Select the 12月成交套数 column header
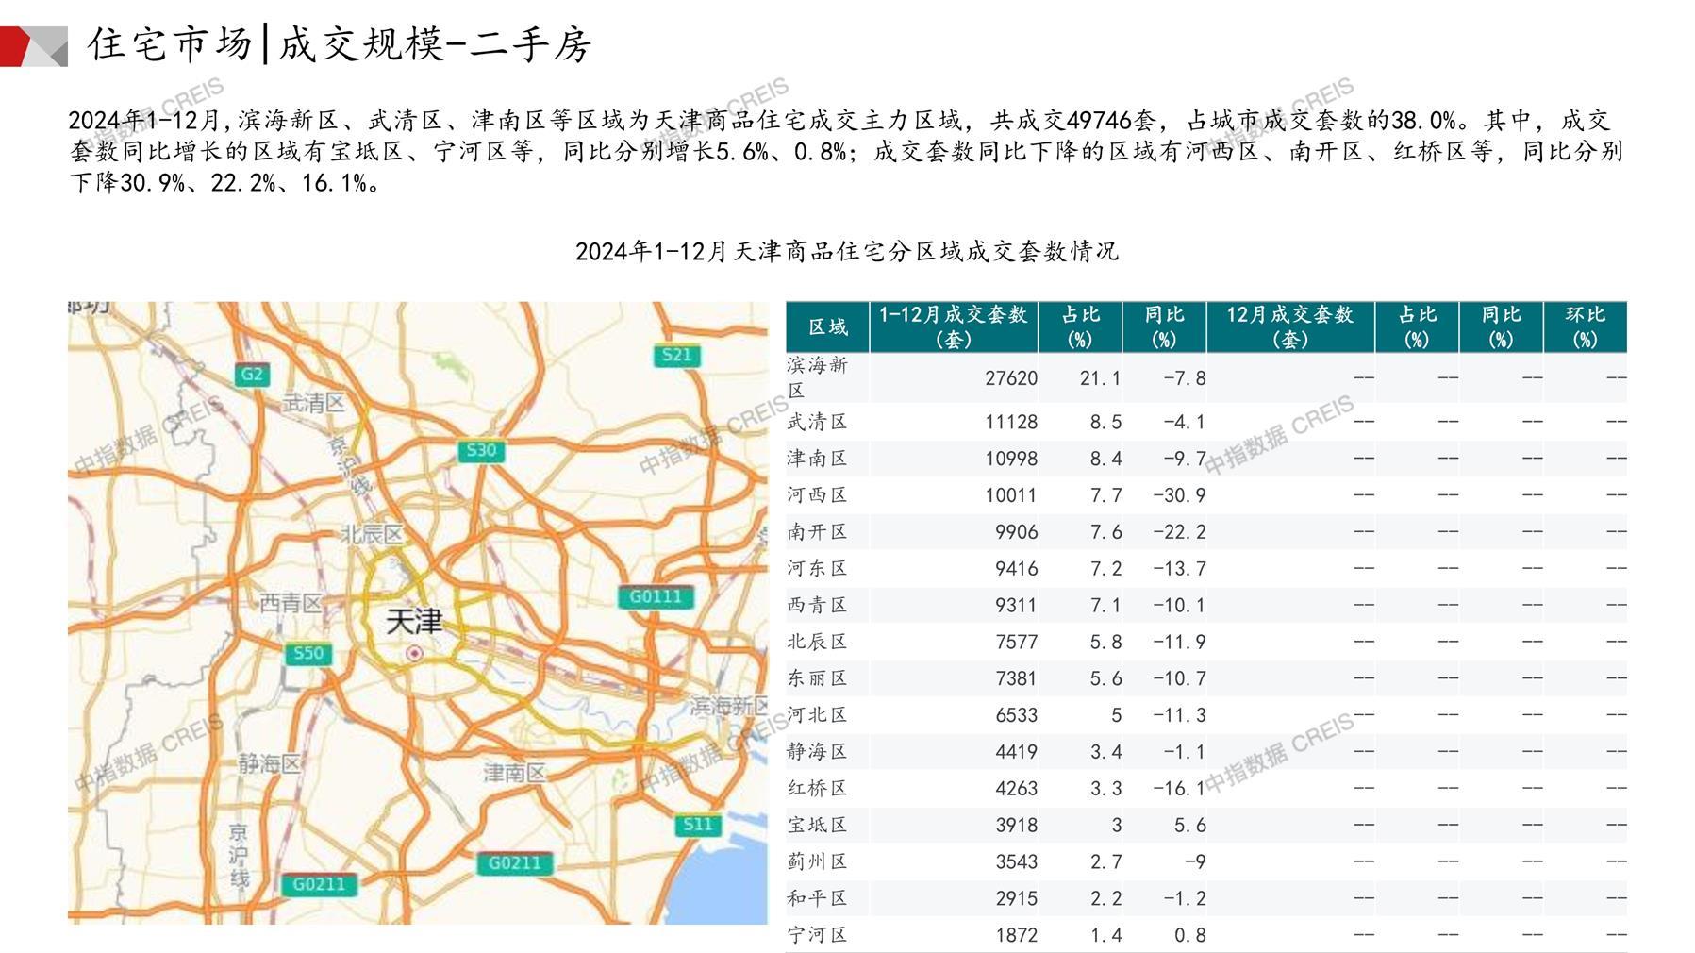The width and height of the screenshot is (1695, 953). point(1289,326)
